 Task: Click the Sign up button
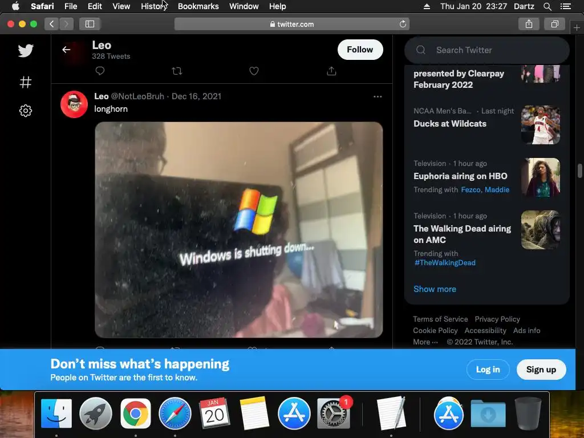tap(541, 370)
